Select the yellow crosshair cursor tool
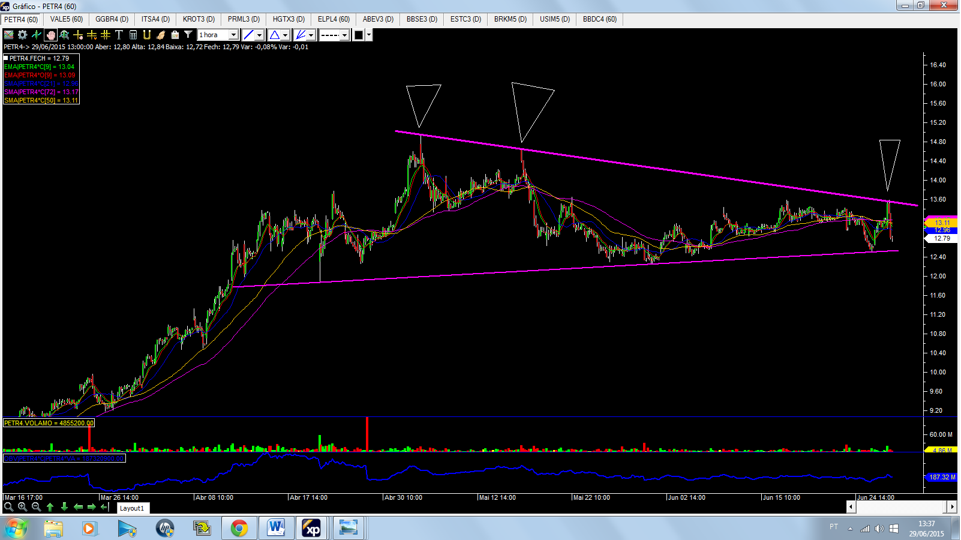961x540 pixels. pyautogui.click(x=78, y=35)
